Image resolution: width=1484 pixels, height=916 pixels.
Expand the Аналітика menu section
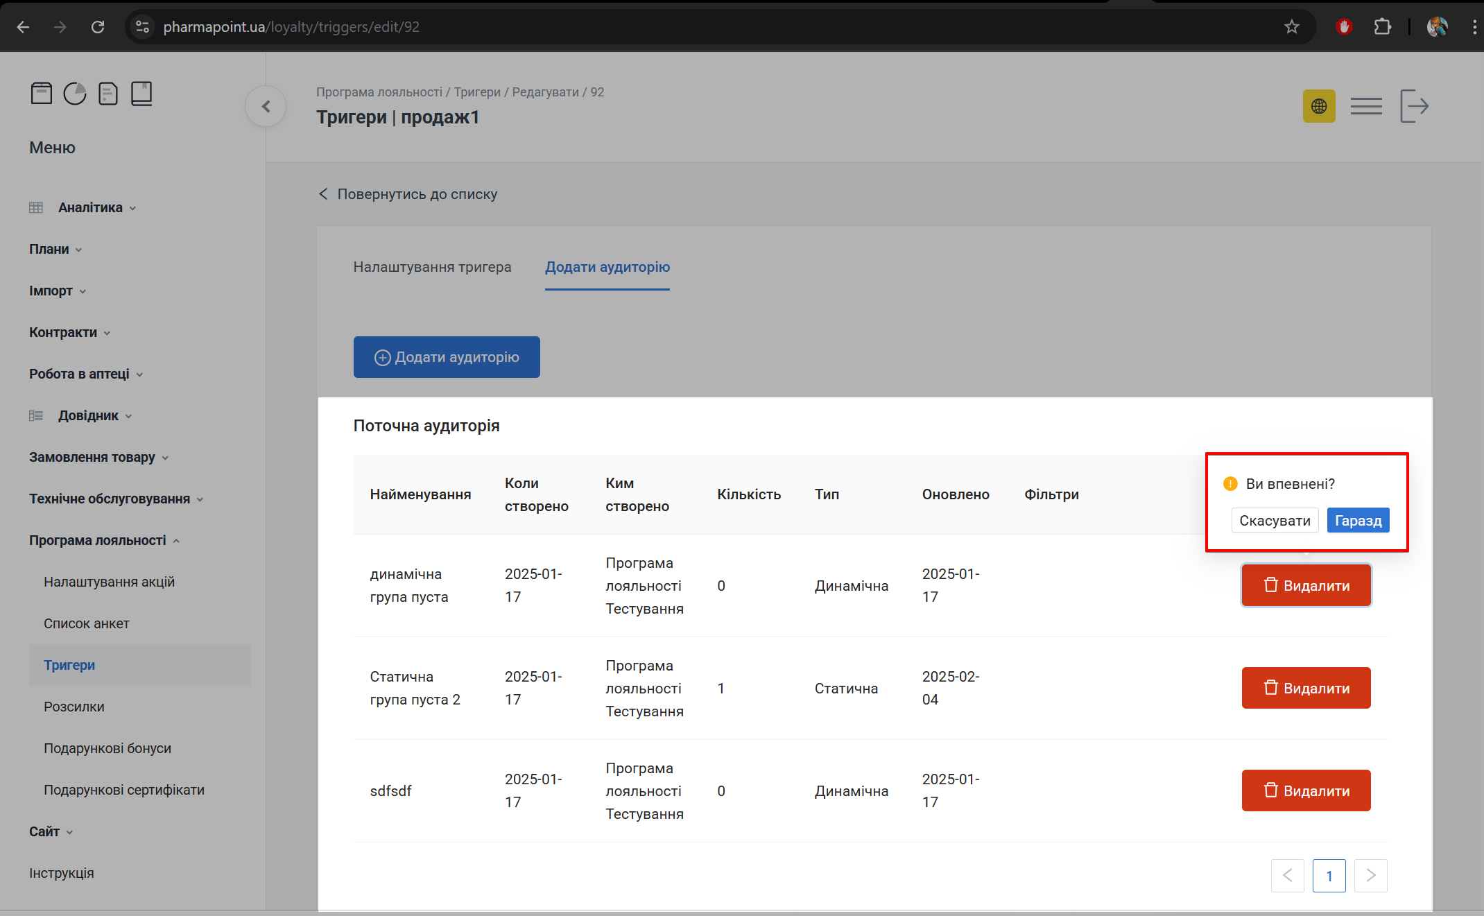click(x=90, y=207)
